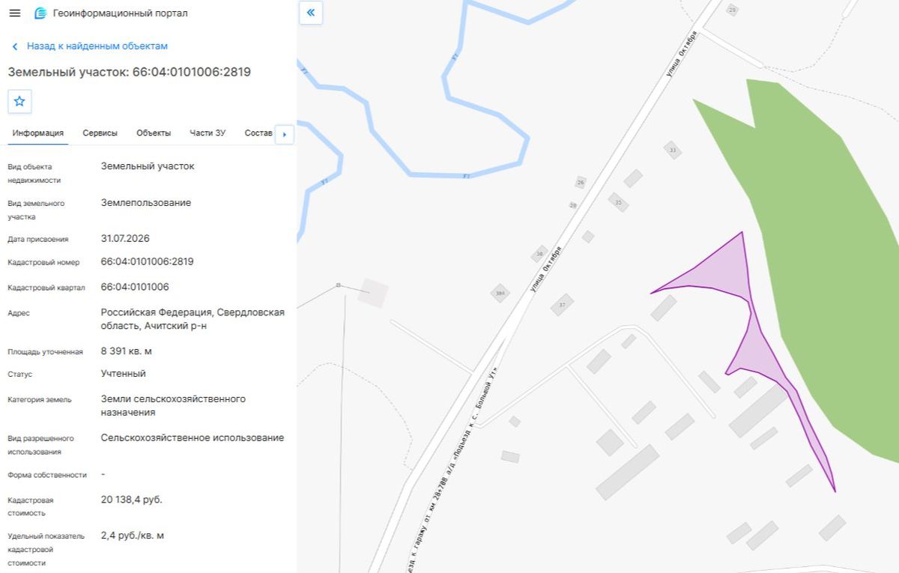899x573 pixels.
Task: Click house number 33 on the map
Action: pos(672,150)
